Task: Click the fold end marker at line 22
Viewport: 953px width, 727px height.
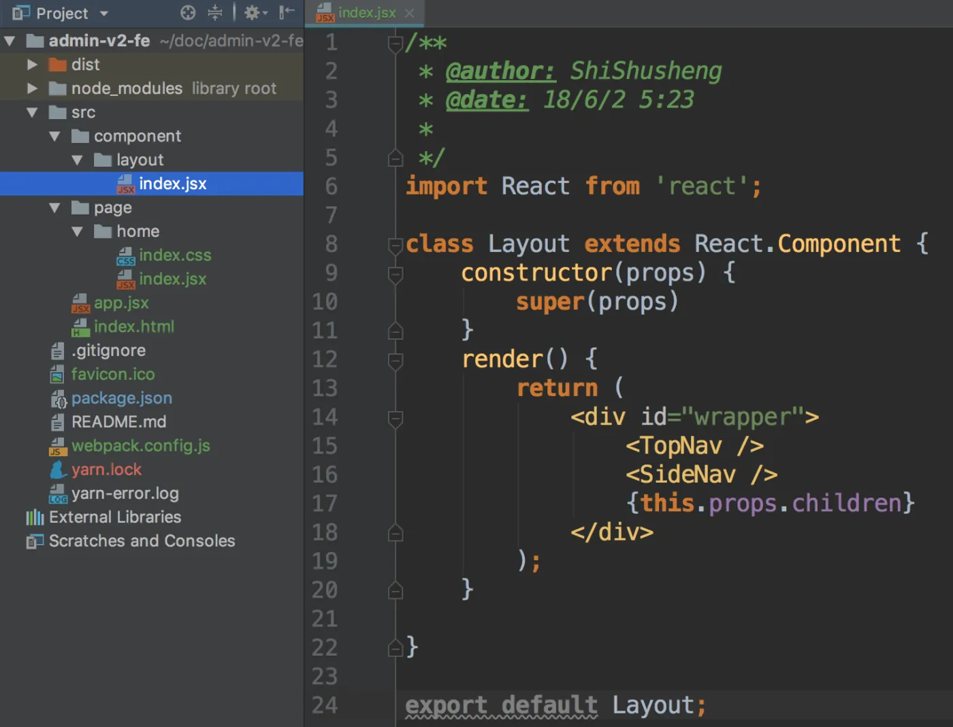Action: coord(395,648)
